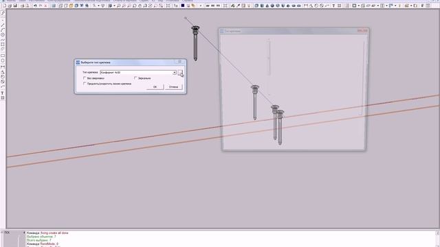Select the rectangle tool in left toolbar
Screen dimensions: 440x247
3,56
